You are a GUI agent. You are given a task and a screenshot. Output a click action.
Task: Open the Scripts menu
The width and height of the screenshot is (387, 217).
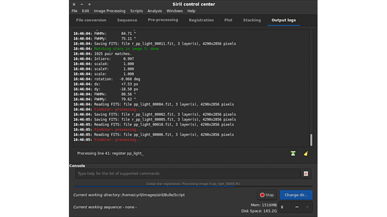point(136,11)
